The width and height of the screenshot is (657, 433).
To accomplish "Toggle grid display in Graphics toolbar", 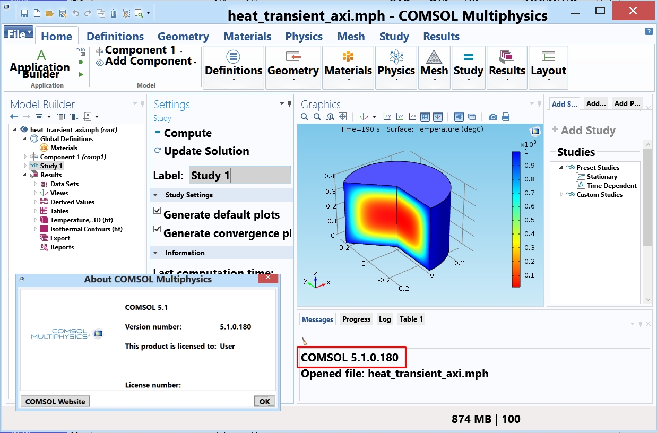I will pos(425,117).
